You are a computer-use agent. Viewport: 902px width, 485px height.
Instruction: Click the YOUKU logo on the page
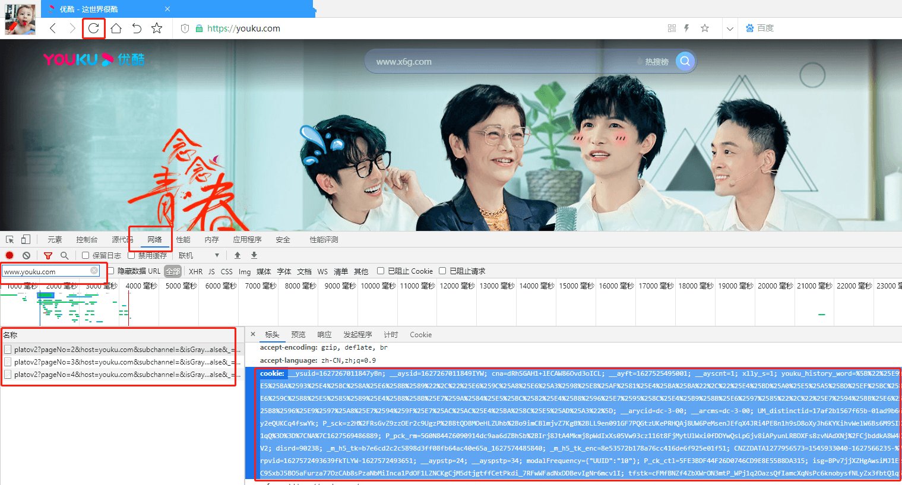(x=94, y=59)
